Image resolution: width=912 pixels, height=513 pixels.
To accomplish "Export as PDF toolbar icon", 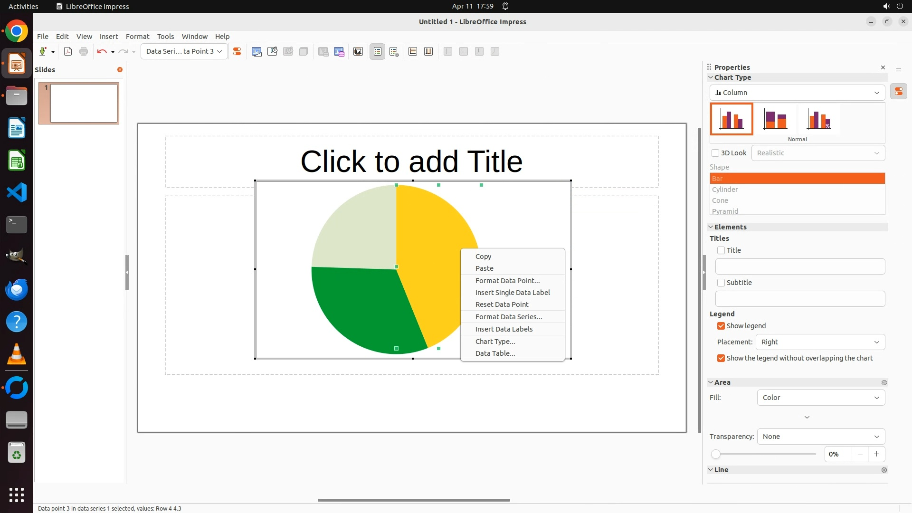I will click(x=68, y=51).
